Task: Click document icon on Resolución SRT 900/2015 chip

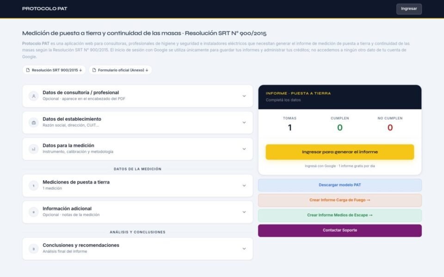Action: [x=28, y=70]
